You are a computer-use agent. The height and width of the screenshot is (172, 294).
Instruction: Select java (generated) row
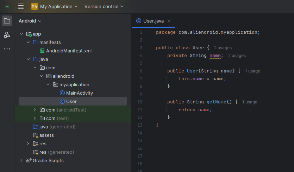(73, 127)
